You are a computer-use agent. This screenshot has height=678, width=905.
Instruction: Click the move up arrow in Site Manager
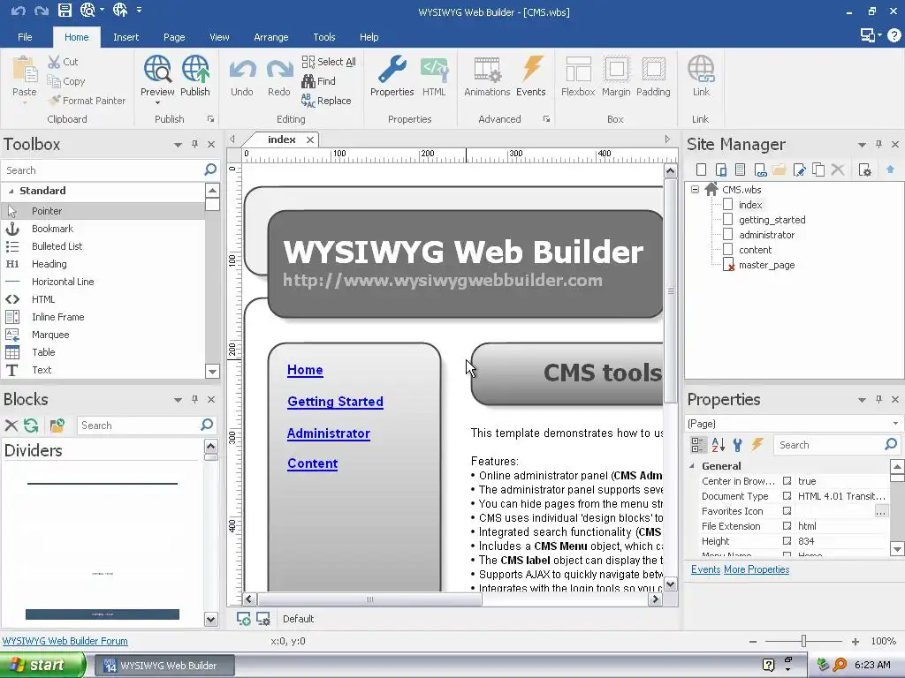tap(890, 169)
